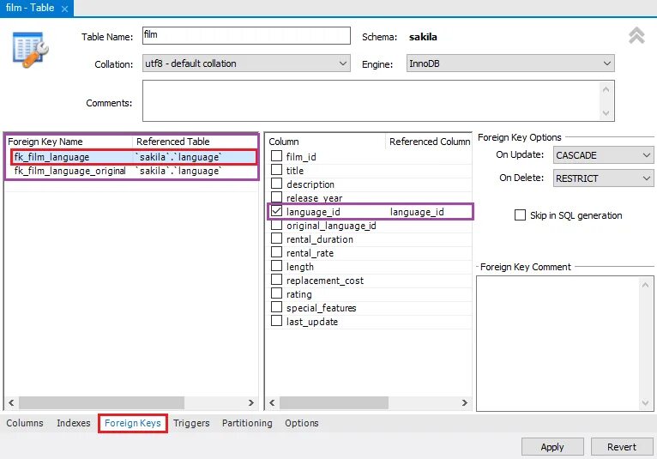Check the title column checkbox
This screenshot has width=657, height=459.
[x=276, y=170]
